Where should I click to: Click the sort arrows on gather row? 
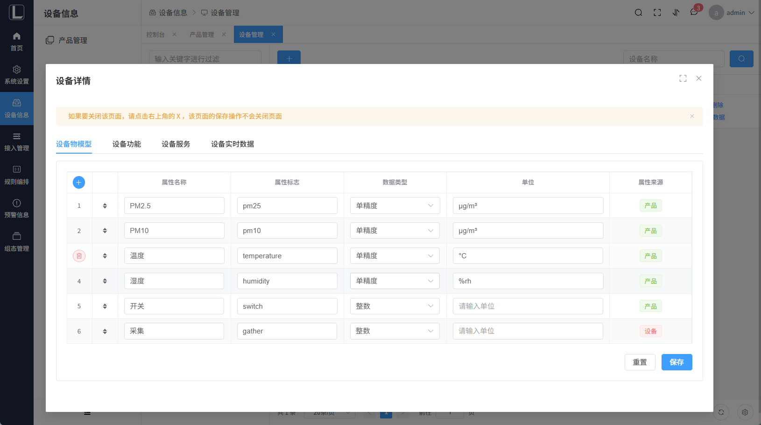105,331
